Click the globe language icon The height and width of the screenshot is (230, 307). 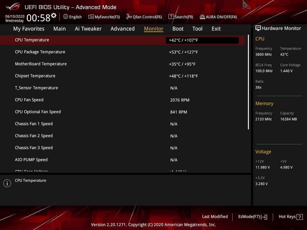point(66,17)
